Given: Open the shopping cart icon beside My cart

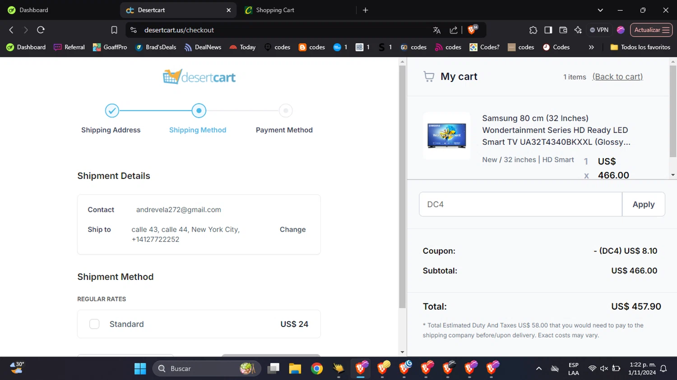Looking at the screenshot, I should 429,77.
